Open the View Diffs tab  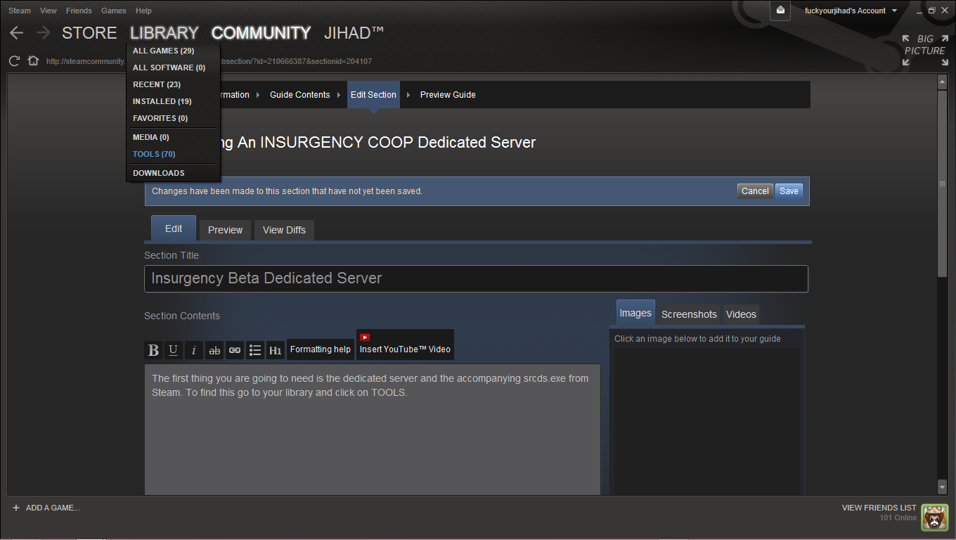tap(284, 230)
